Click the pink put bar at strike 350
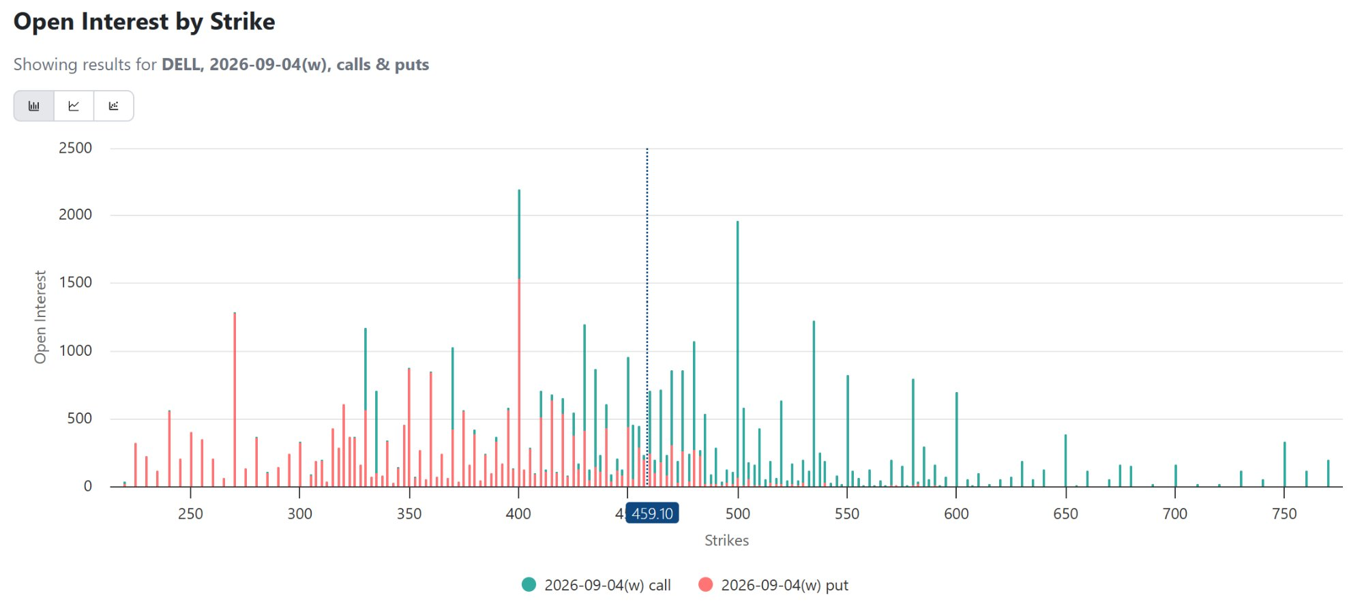The image size is (1364, 602). (409, 427)
